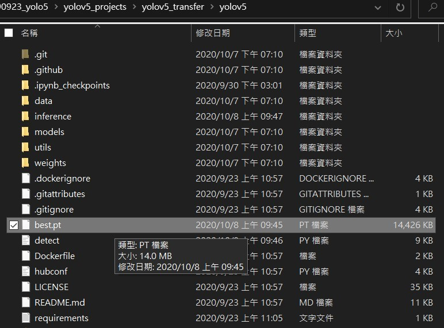The image size is (444, 328).
Task: Click the .dockerignore file icon
Action: 26,178
